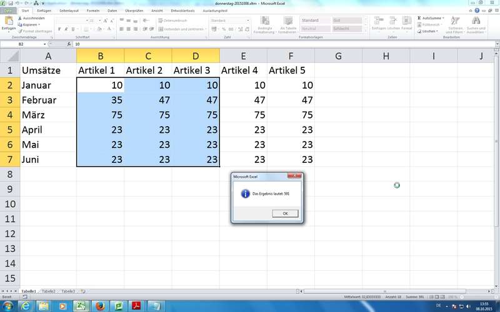Select cell E3 containing 47
The width and height of the screenshot is (500, 312).
244,100
